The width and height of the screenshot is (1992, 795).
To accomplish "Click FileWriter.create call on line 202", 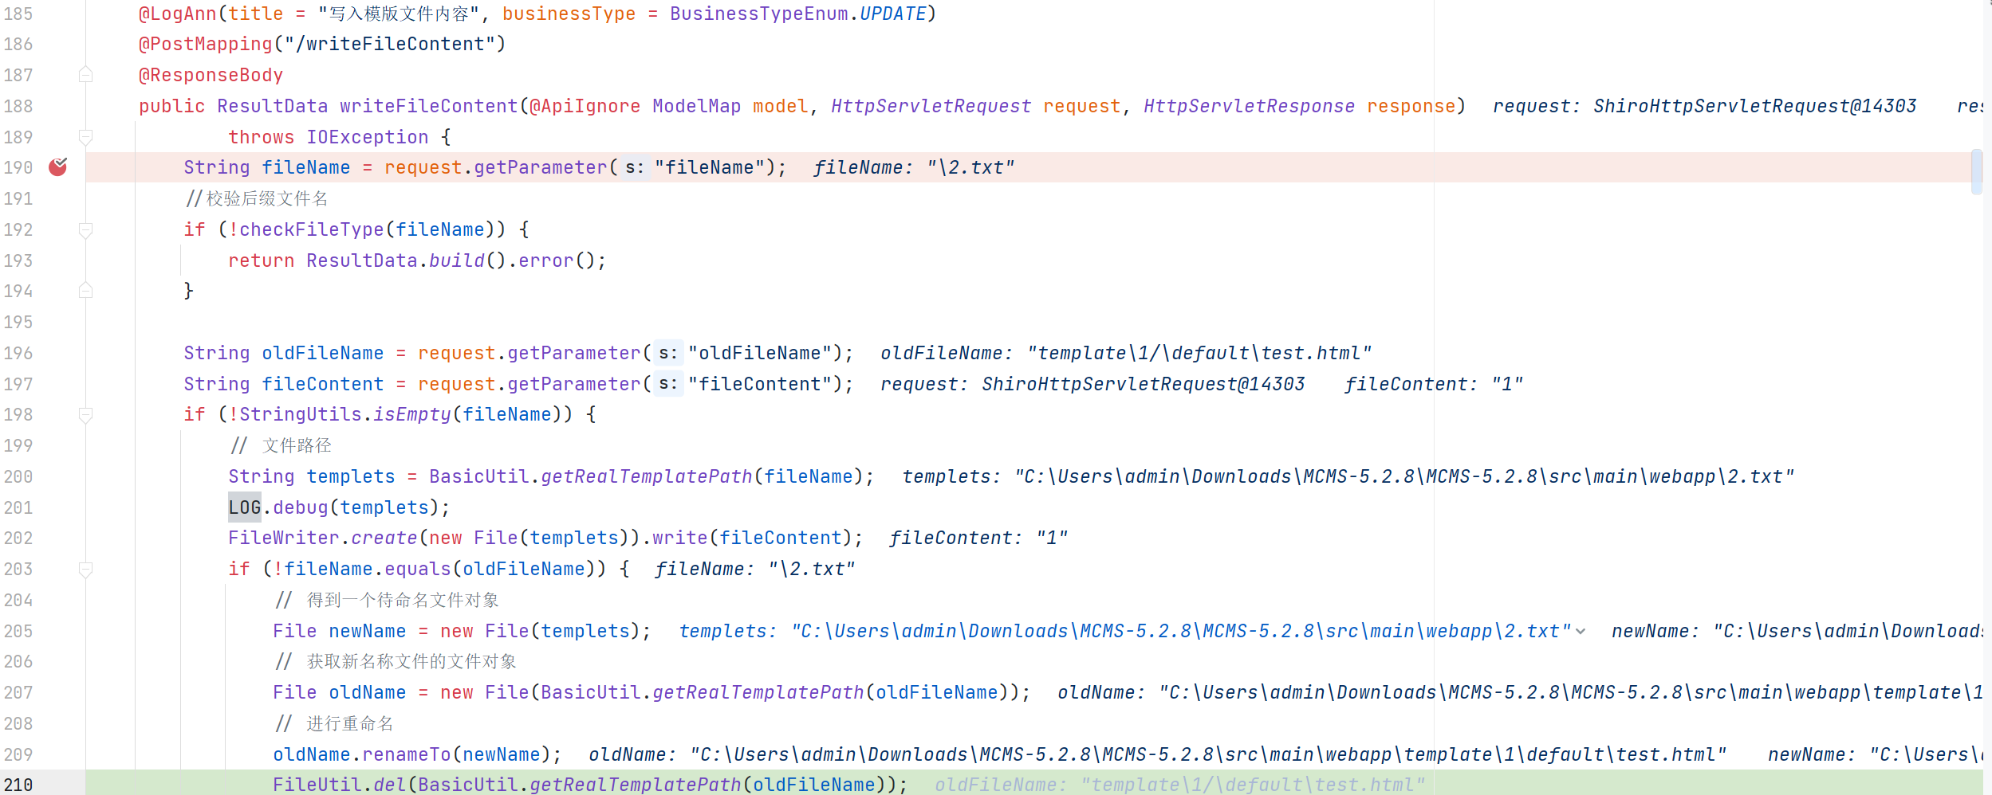I will pos(323,538).
